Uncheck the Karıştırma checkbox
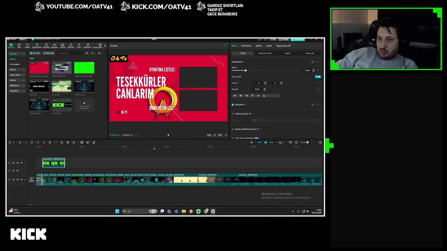Viewport: 447px width, 251px height. 233,105
